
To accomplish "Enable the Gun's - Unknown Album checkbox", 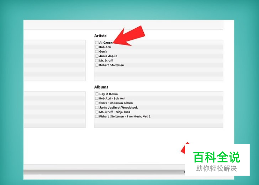I will tap(97, 103).
